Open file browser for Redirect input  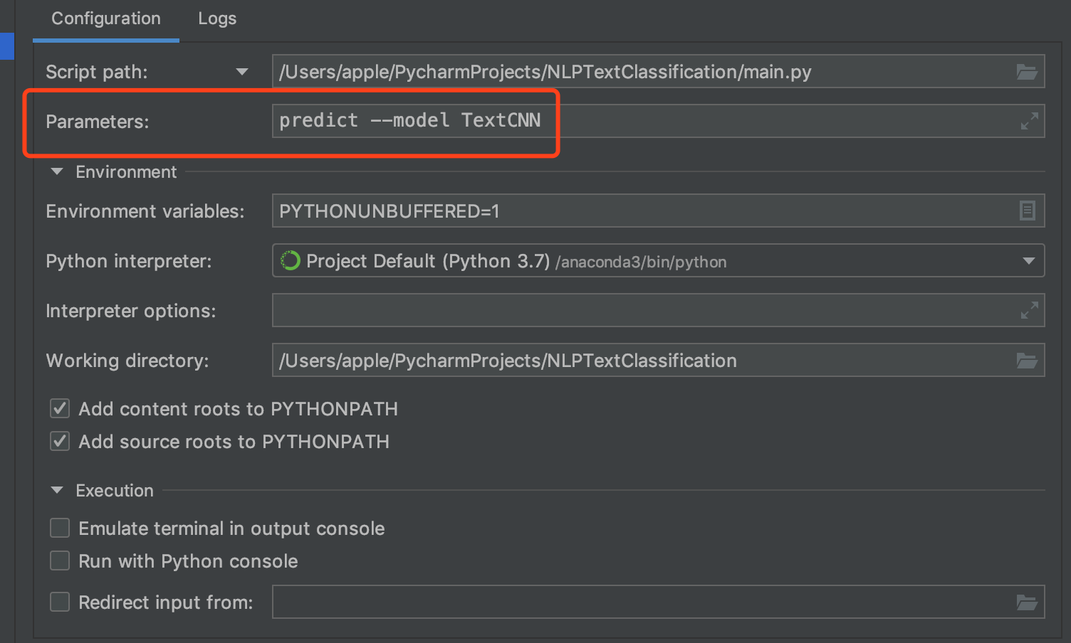[x=1026, y=602]
